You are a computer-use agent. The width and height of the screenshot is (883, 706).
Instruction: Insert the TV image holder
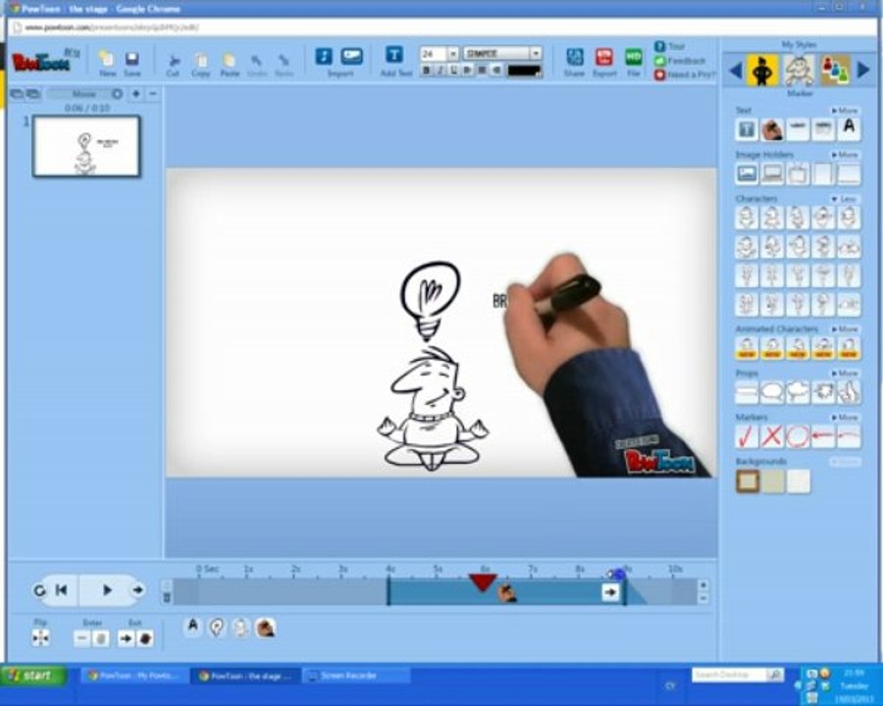tap(798, 174)
